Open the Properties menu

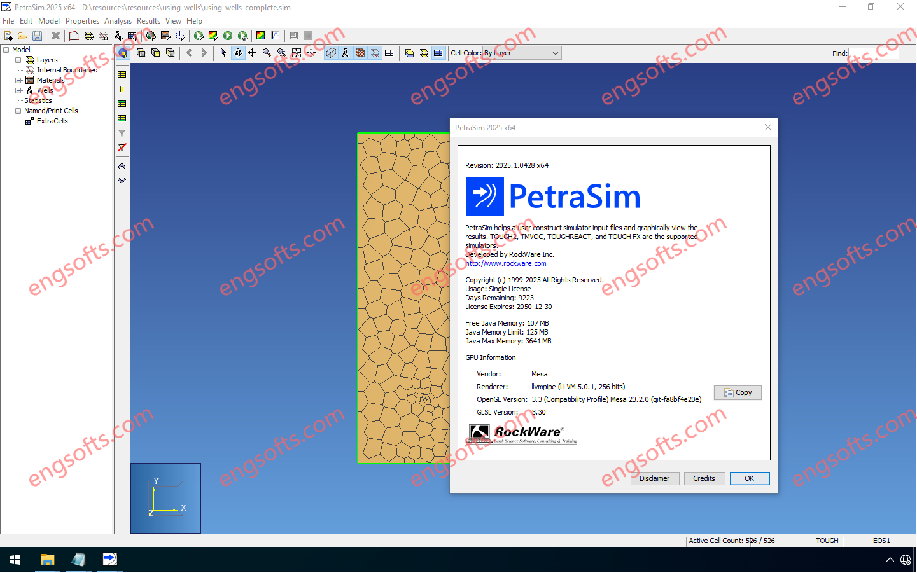click(82, 21)
